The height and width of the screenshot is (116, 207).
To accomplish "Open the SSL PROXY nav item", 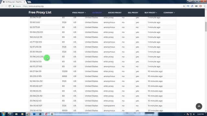I will [x=133, y=13].
